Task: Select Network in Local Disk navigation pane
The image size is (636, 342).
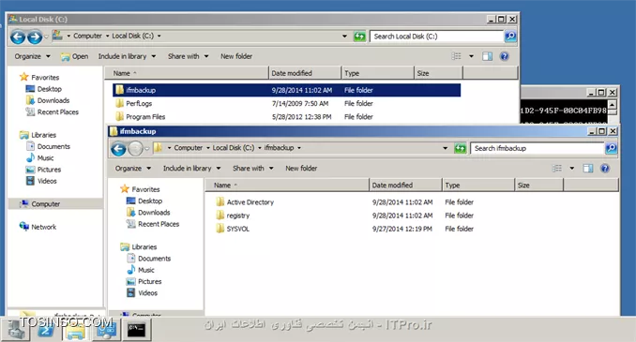Action: click(x=38, y=228)
